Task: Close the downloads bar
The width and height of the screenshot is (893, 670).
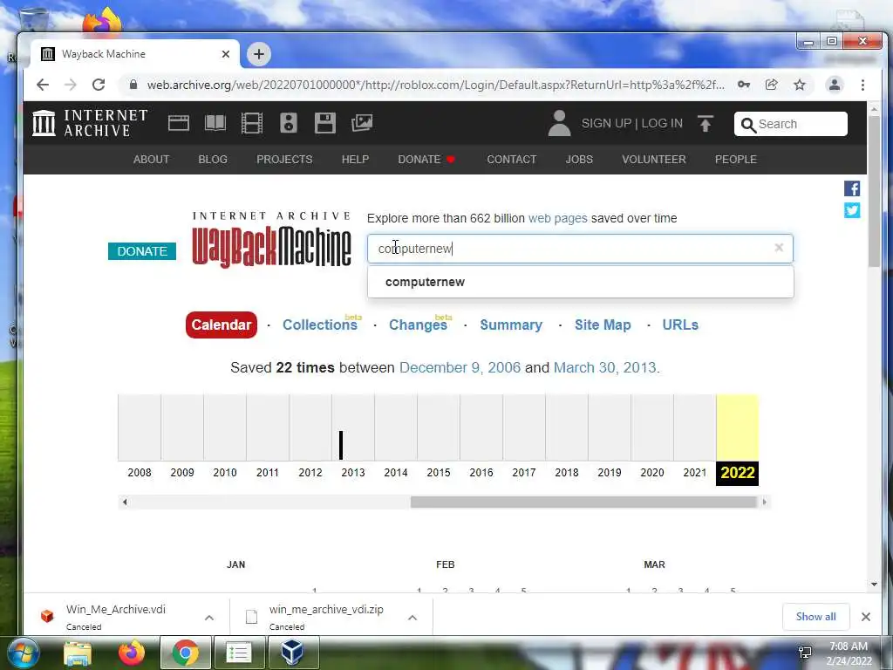Action: [866, 617]
